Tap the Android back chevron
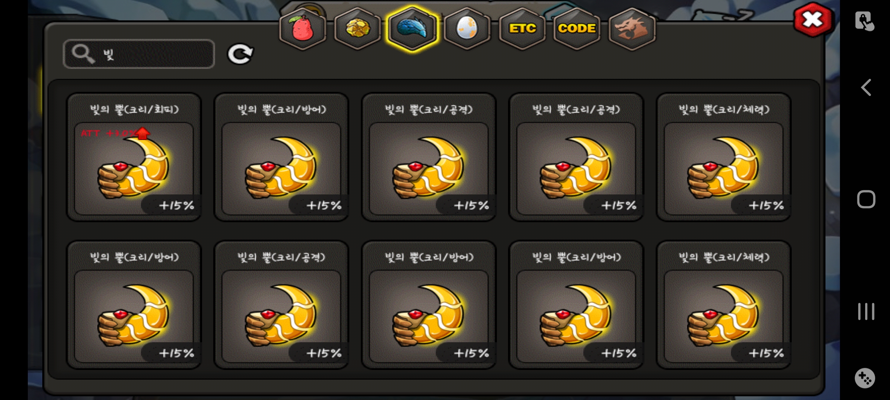This screenshot has width=890, height=400. (866, 88)
